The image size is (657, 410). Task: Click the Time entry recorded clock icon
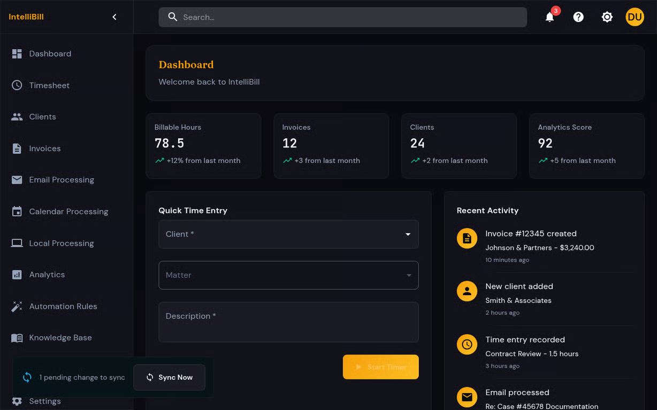coord(467,344)
